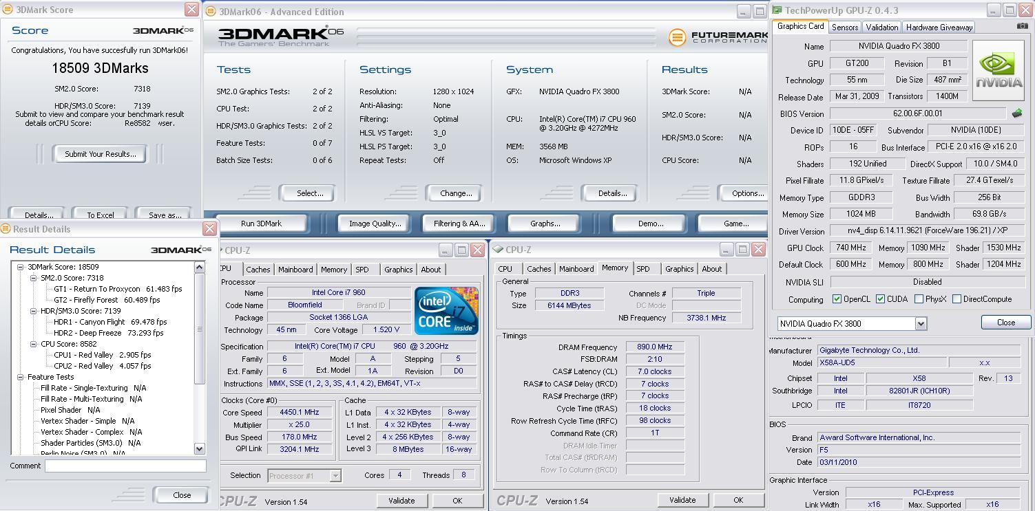Collapse the Feature Tests tree node
Screen dimensions: 1035x511
point(21,377)
